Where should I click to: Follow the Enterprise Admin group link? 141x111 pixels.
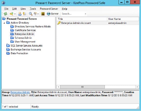tap(20, 92)
